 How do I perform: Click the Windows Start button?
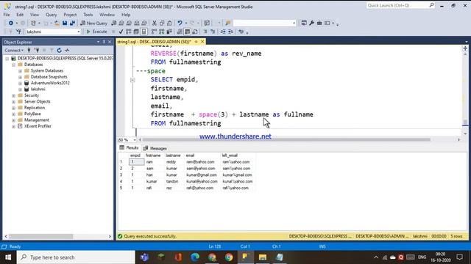8,257
